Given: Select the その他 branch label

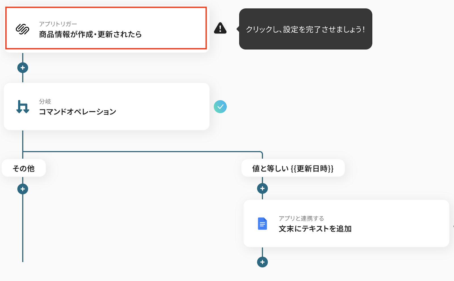Looking at the screenshot, I should click(24, 168).
